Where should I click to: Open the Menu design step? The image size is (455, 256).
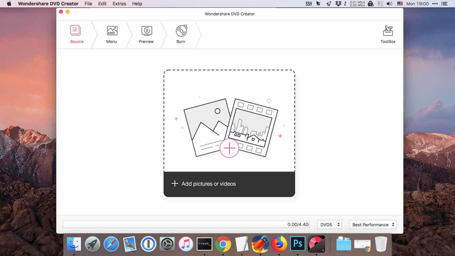pyautogui.click(x=111, y=33)
